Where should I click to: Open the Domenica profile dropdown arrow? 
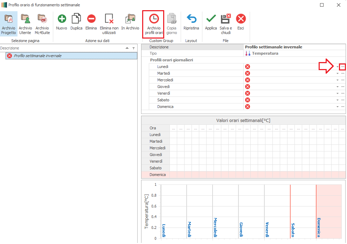click(338, 107)
